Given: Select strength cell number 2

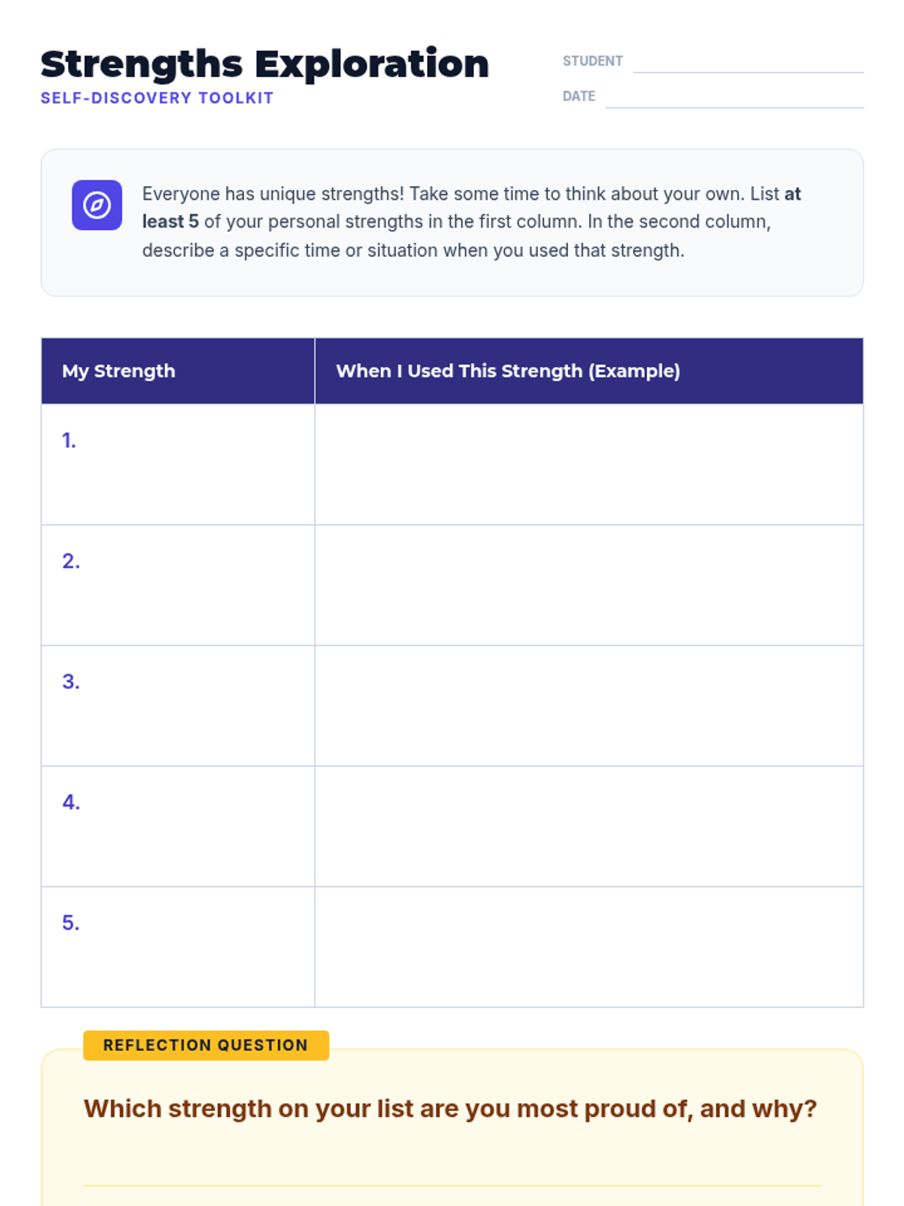Looking at the screenshot, I should (178, 585).
